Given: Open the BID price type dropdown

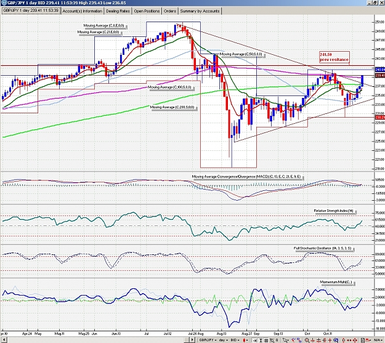Looking at the screenshot, I should (x=235, y=340).
